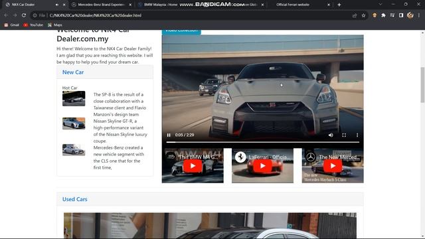
Task: Open the Mercedes-Benz CLS thumbnail
Action: click(74, 150)
